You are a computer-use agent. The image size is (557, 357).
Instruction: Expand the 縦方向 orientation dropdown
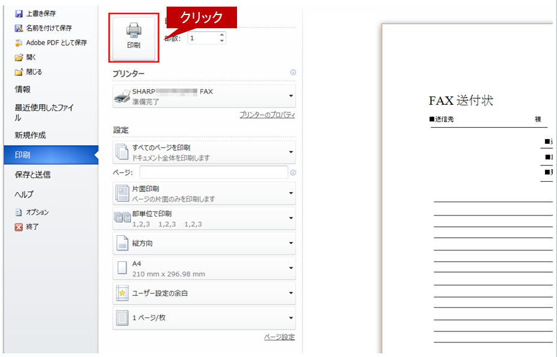291,243
